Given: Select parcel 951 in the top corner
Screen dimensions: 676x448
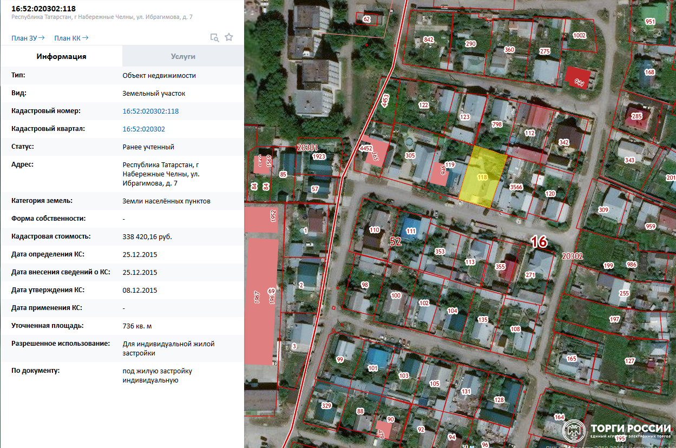Looking at the screenshot, I should coord(650,22).
